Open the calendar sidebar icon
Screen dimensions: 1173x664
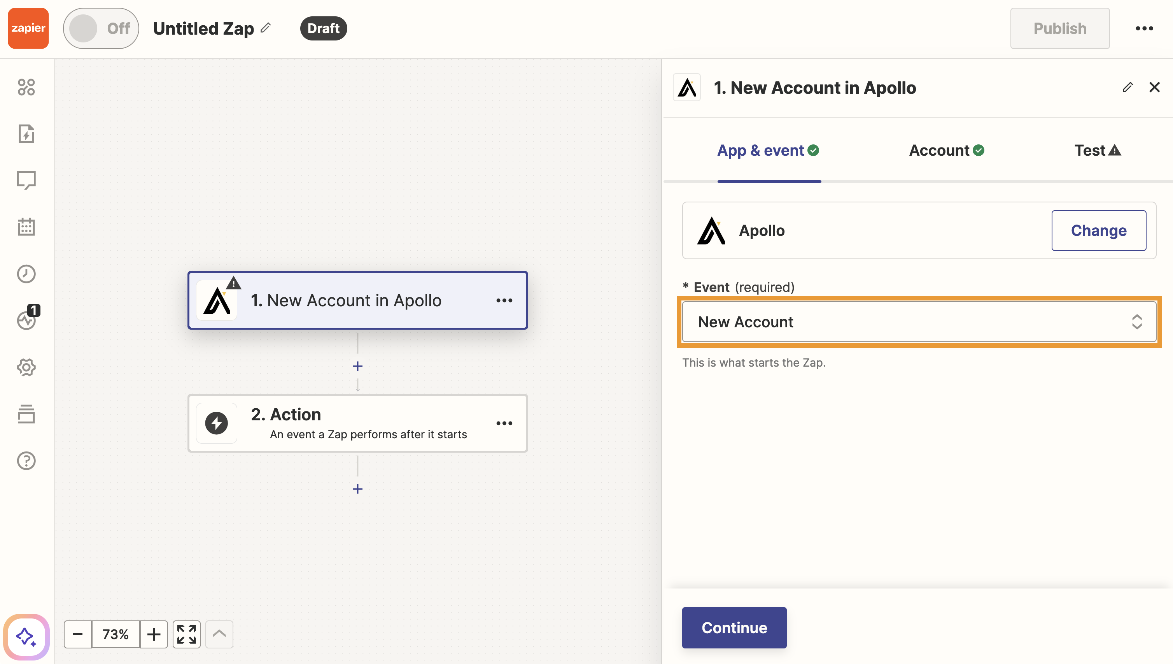click(26, 227)
